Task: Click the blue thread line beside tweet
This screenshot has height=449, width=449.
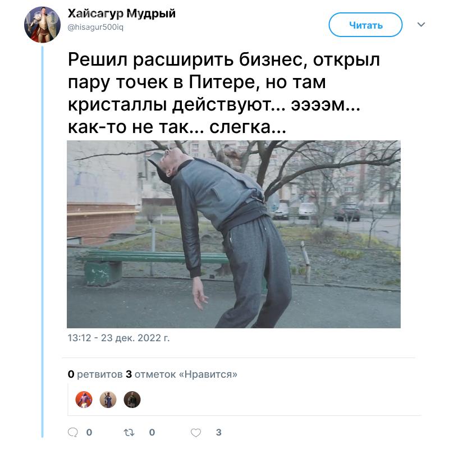Action: click(x=43, y=242)
